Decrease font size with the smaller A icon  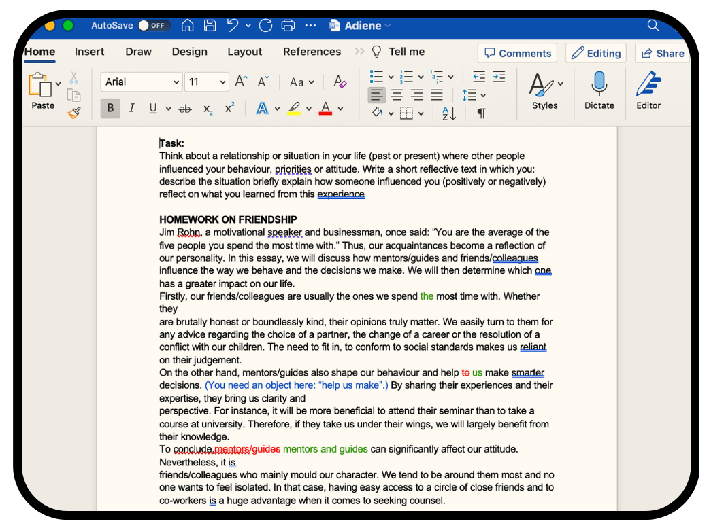click(263, 82)
